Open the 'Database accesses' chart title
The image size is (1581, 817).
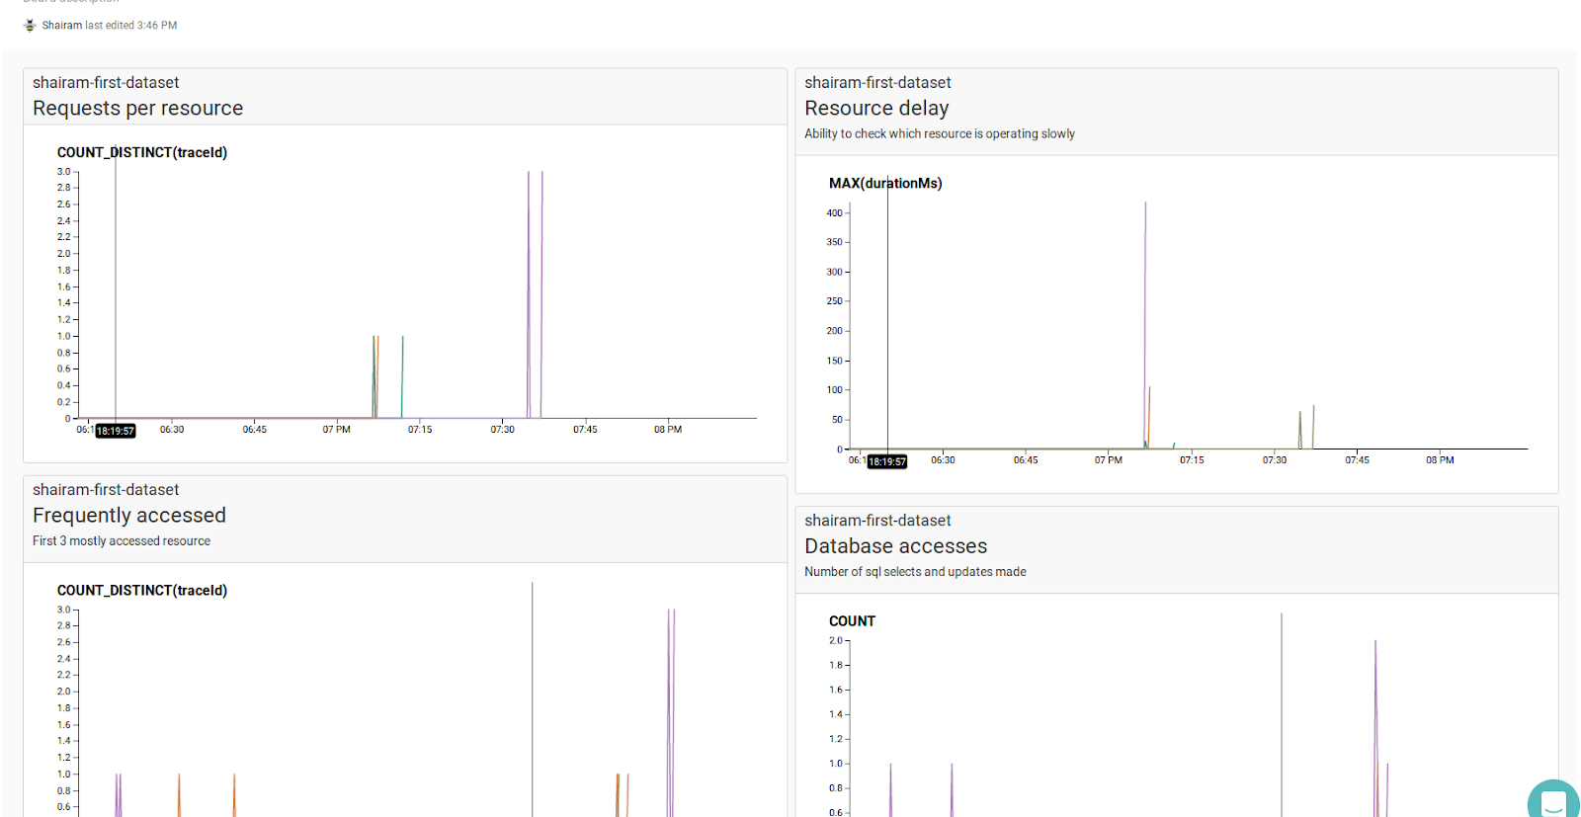coord(895,546)
